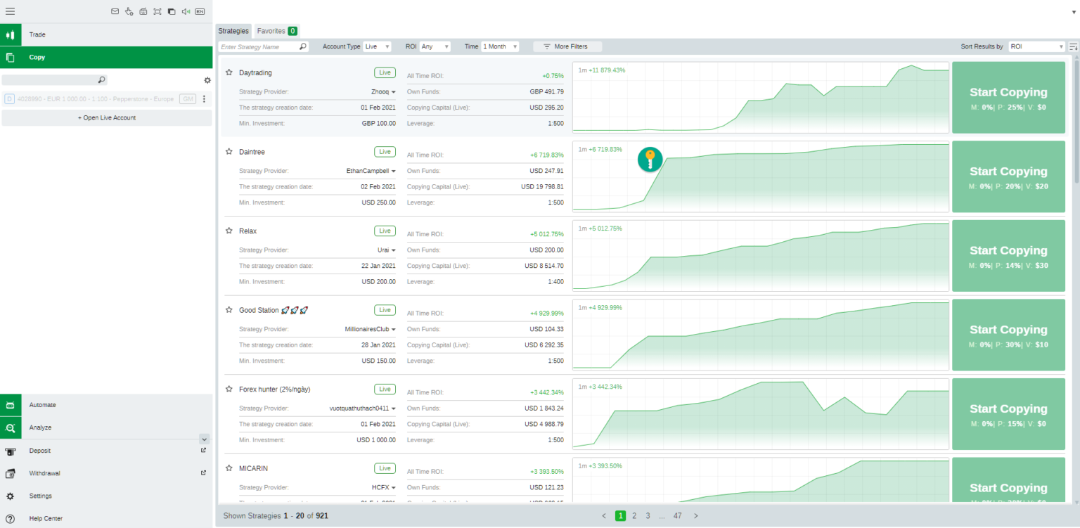
Task: Star the Relax strategy as favorite
Action: [229, 231]
